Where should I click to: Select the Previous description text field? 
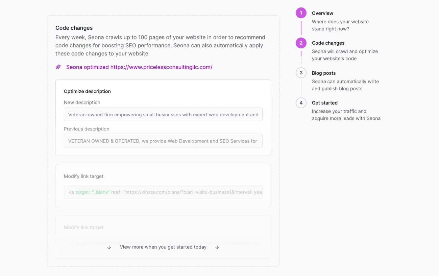coord(163,141)
